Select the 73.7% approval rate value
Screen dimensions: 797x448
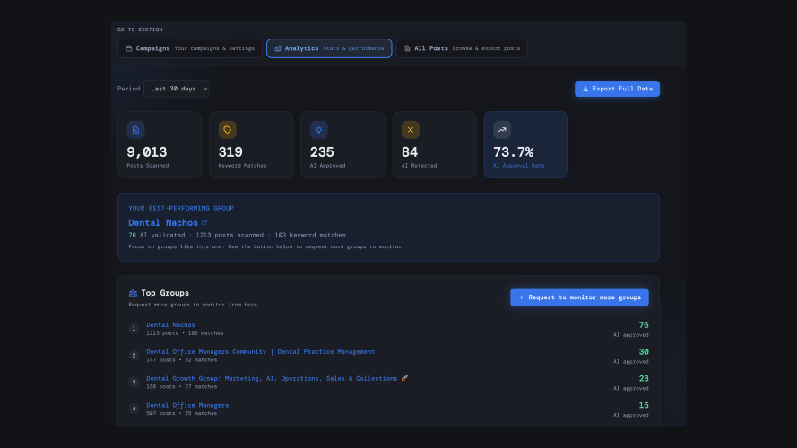(x=514, y=152)
